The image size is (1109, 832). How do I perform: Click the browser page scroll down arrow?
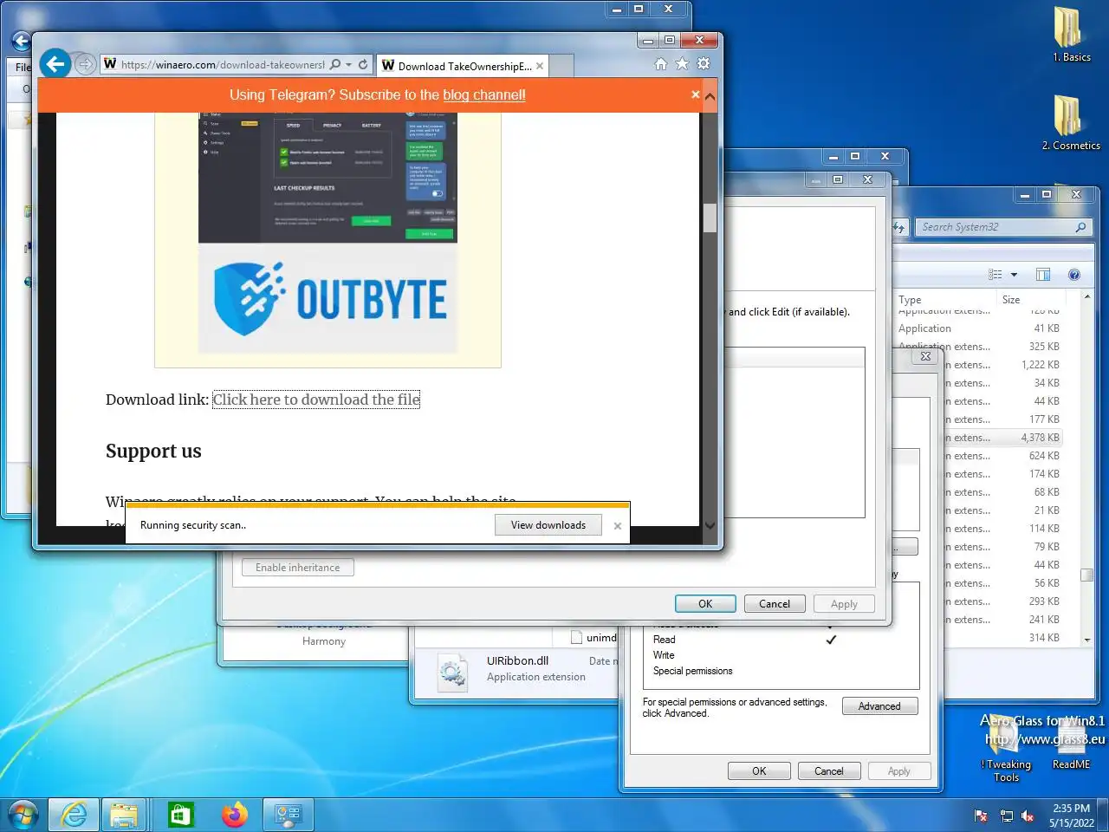[x=710, y=525]
